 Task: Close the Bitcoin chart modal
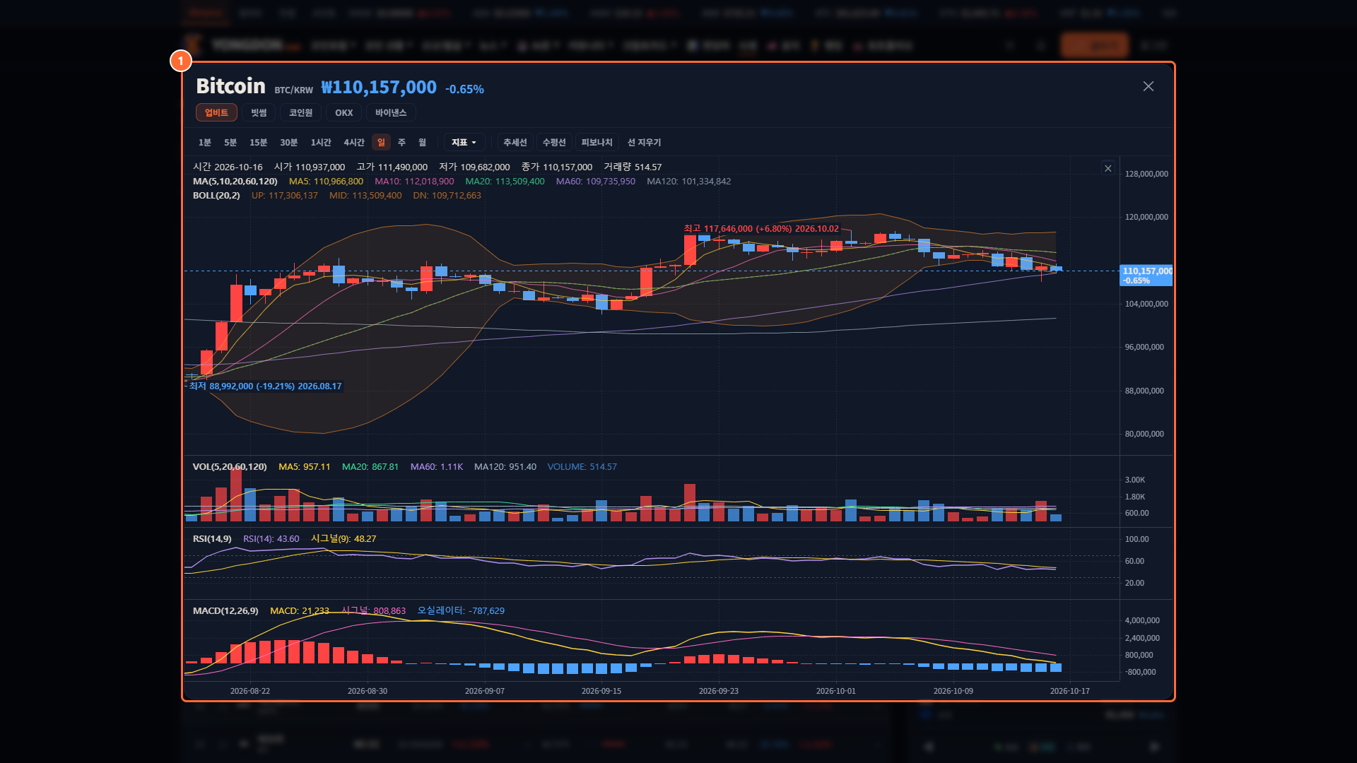1148,86
